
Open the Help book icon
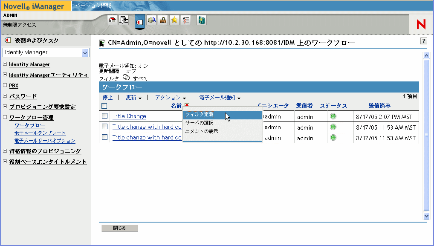click(202, 20)
